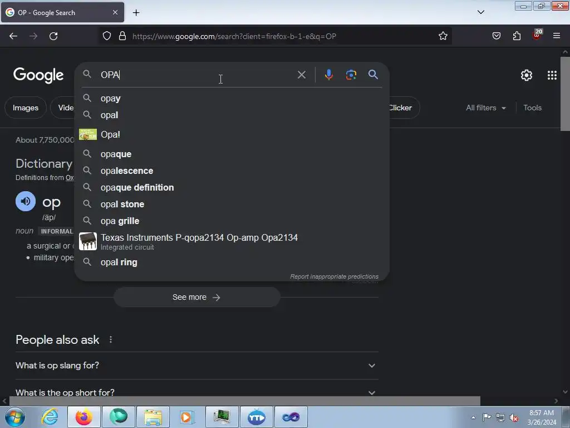Viewport: 570px width, 428px height.
Task: Expand What is op slang for?
Action: point(196,366)
